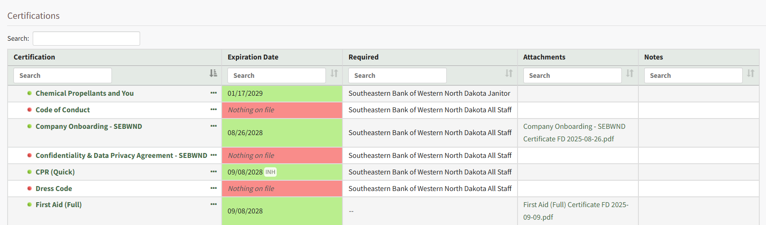Image resolution: width=766 pixels, height=225 pixels.
Task: Focus the Expiration Date search box
Action: 276,76
